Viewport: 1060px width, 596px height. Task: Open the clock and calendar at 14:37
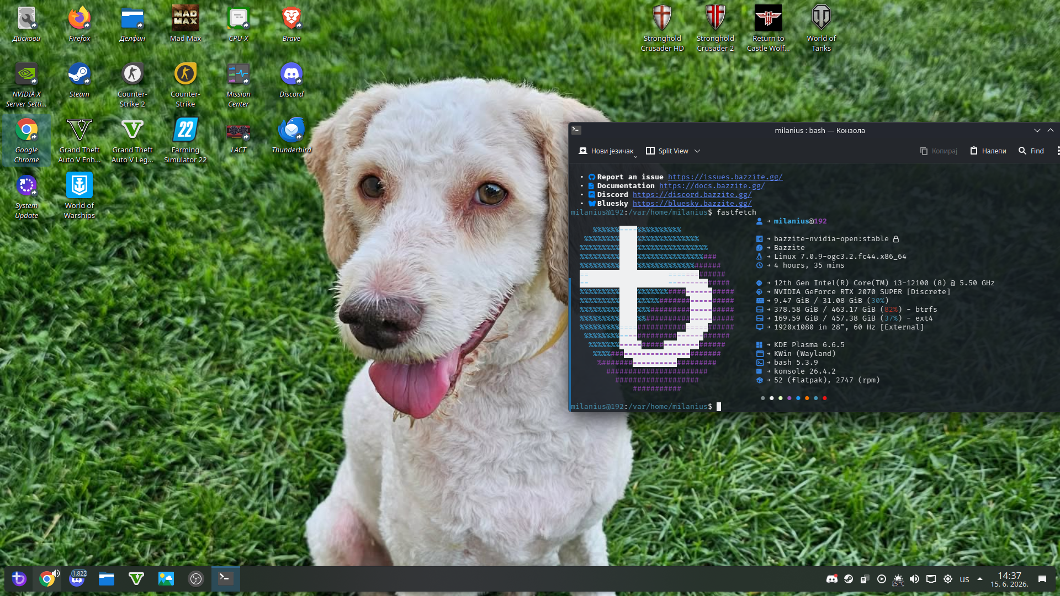(x=1009, y=579)
